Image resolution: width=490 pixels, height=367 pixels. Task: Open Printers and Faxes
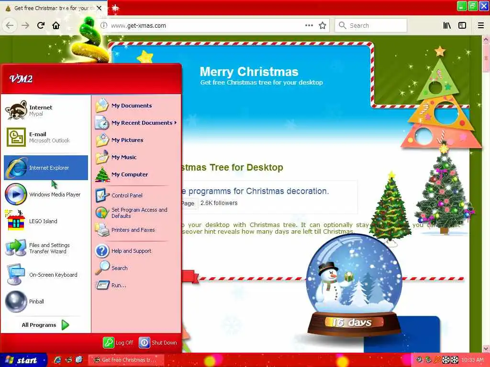[136, 230]
